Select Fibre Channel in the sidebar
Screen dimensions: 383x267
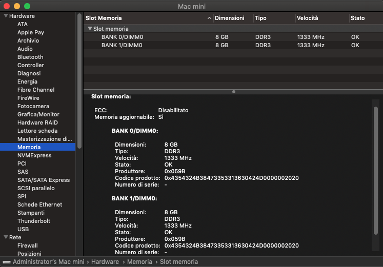[x=36, y=90]
